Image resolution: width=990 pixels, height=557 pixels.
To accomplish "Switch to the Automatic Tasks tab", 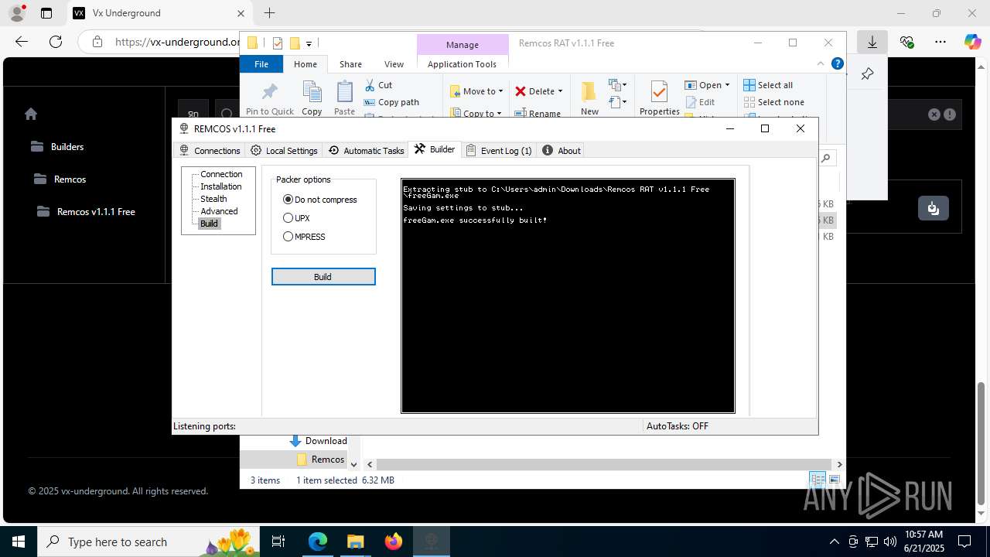I will (367, 151).
